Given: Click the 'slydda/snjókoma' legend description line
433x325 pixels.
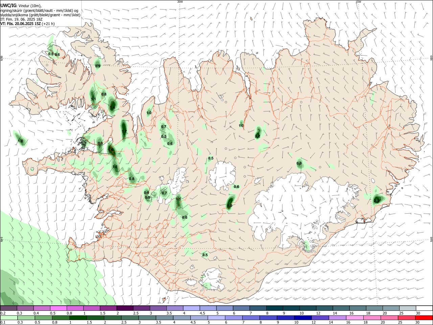Looking at the screenshot, I should [40, 15].
